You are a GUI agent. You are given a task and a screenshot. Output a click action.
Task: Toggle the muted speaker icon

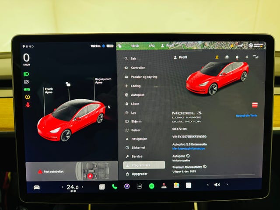pyautogui.click(x=217, y=185)
